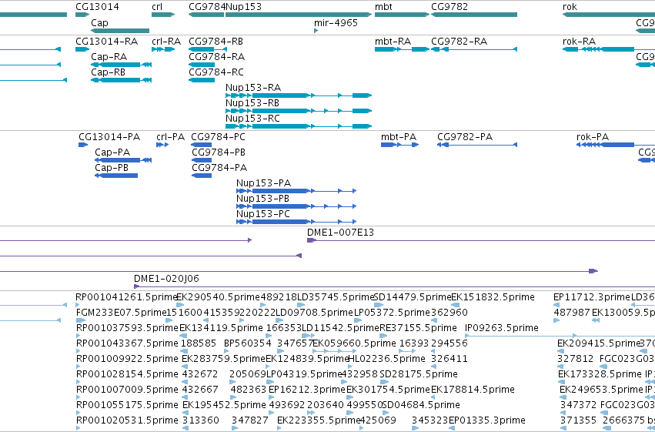
Task: Select transcript crl-RA
Action: point(163,49)
